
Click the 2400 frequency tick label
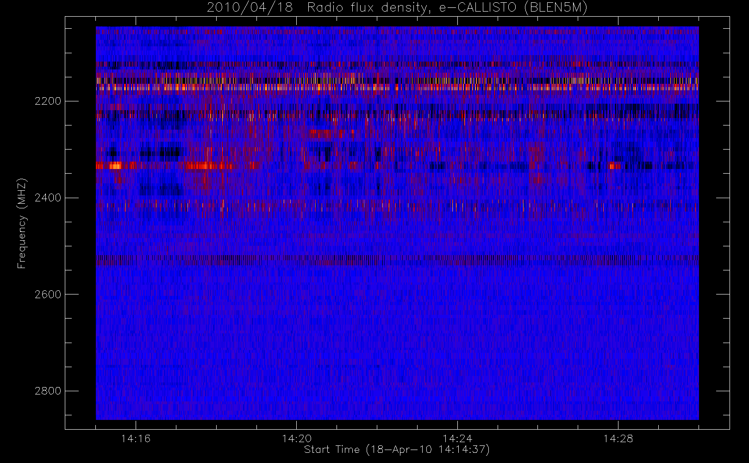click(48, 198)
